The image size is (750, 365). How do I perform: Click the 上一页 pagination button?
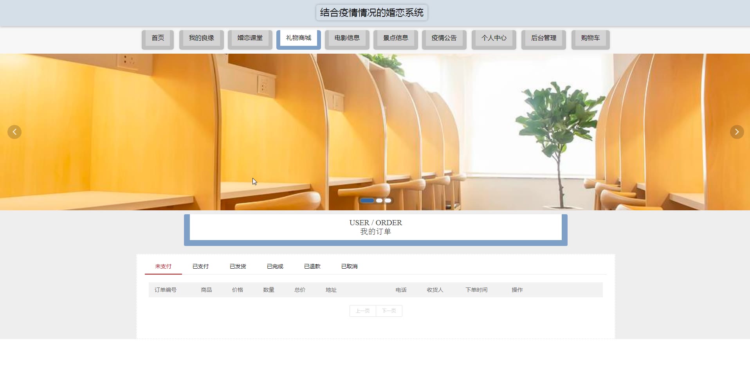363,311
